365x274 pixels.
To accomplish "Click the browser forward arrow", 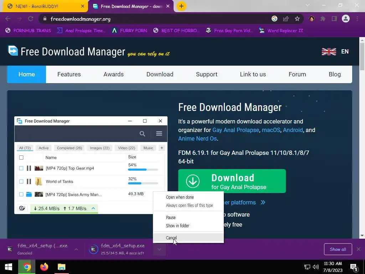I will [x=19, y=19].
